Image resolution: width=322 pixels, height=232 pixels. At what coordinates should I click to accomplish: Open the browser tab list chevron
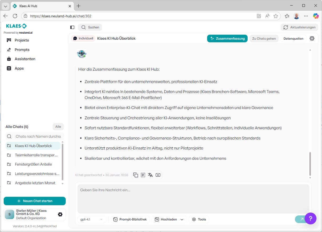(x=5, y=6)
